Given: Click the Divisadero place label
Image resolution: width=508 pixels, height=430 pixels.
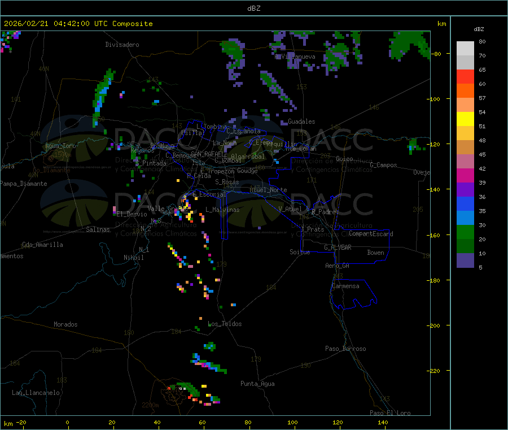Looking at the screenshot, I should [122, 45].
